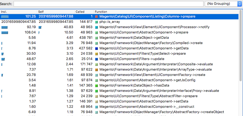Select the UiComponentFactory->create function name
Screen dimensions: 243x116
152,75
